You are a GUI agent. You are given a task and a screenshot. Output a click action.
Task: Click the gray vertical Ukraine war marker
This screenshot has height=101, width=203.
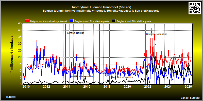146,54
